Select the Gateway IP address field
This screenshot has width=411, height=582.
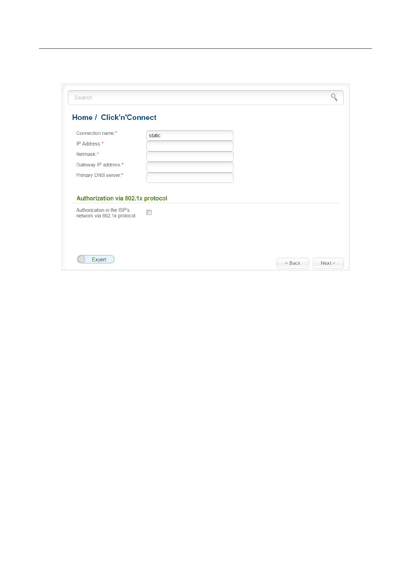(190, 167)
